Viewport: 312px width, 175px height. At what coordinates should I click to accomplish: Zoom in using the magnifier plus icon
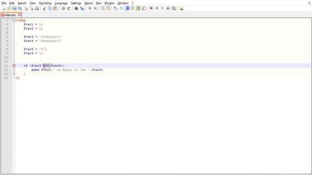coord(89,8)
